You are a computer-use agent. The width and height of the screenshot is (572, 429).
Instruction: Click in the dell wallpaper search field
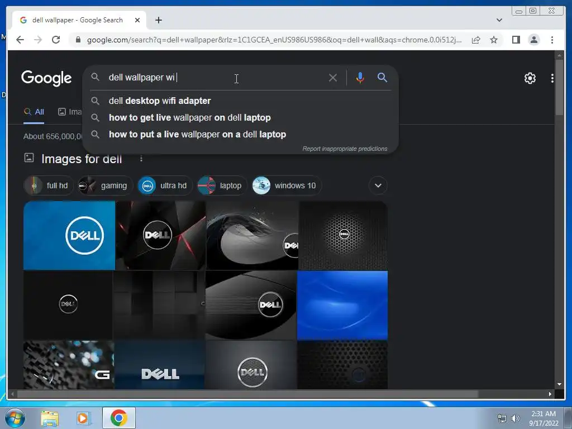click(215, 77)
